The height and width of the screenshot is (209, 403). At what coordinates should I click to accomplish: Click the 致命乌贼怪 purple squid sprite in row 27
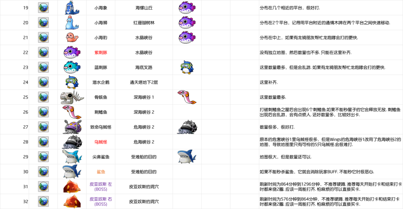[72, 127]
